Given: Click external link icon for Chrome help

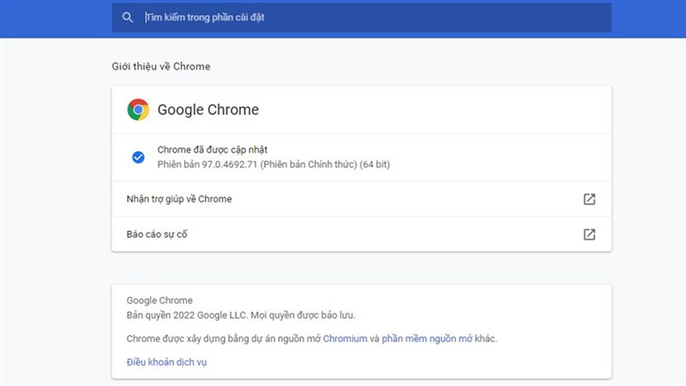Looking at the screenshot, I should click(589, 199).
